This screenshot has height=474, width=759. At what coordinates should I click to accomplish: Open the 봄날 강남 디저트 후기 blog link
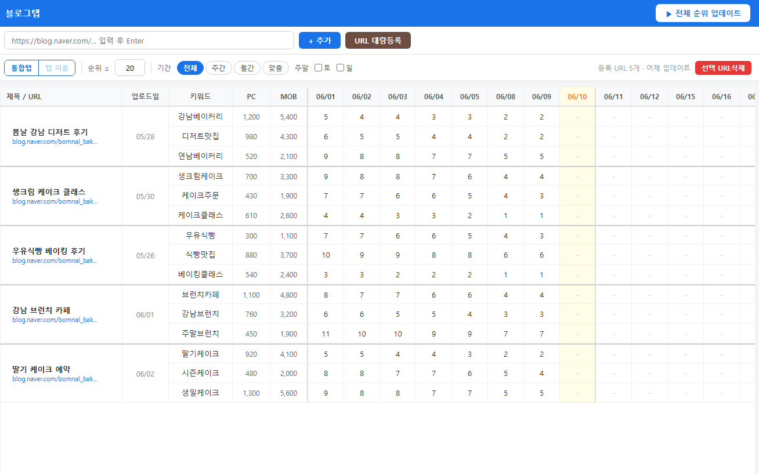(55, 142)
